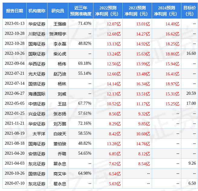Image resolution: width=198 pixels, height=191 pixels.
Task: Click the 18.25亿 value
Action: click(172, 44)
